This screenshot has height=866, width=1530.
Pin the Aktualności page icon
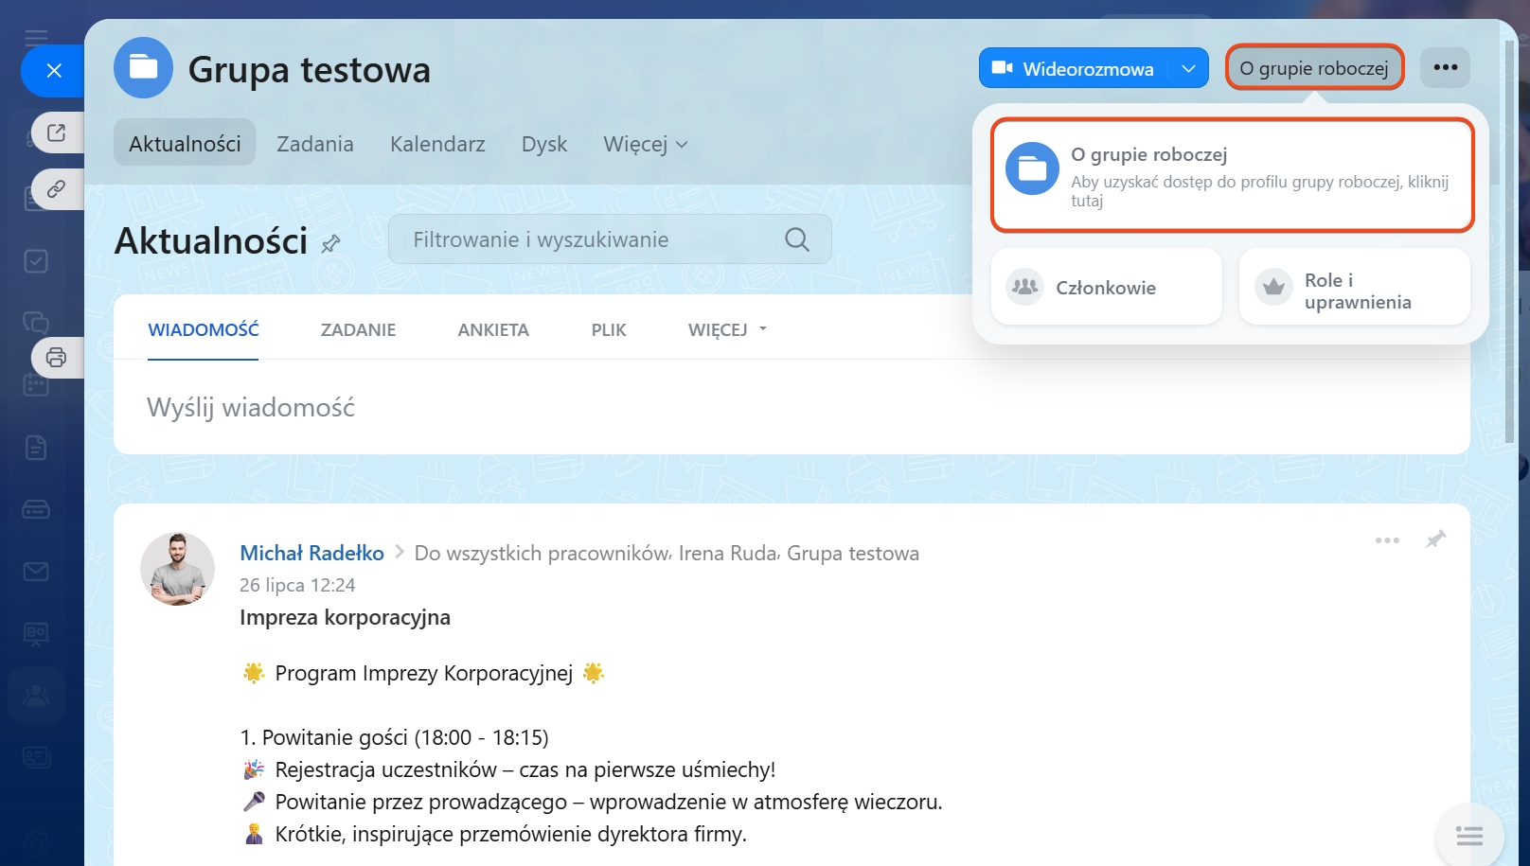330,244
